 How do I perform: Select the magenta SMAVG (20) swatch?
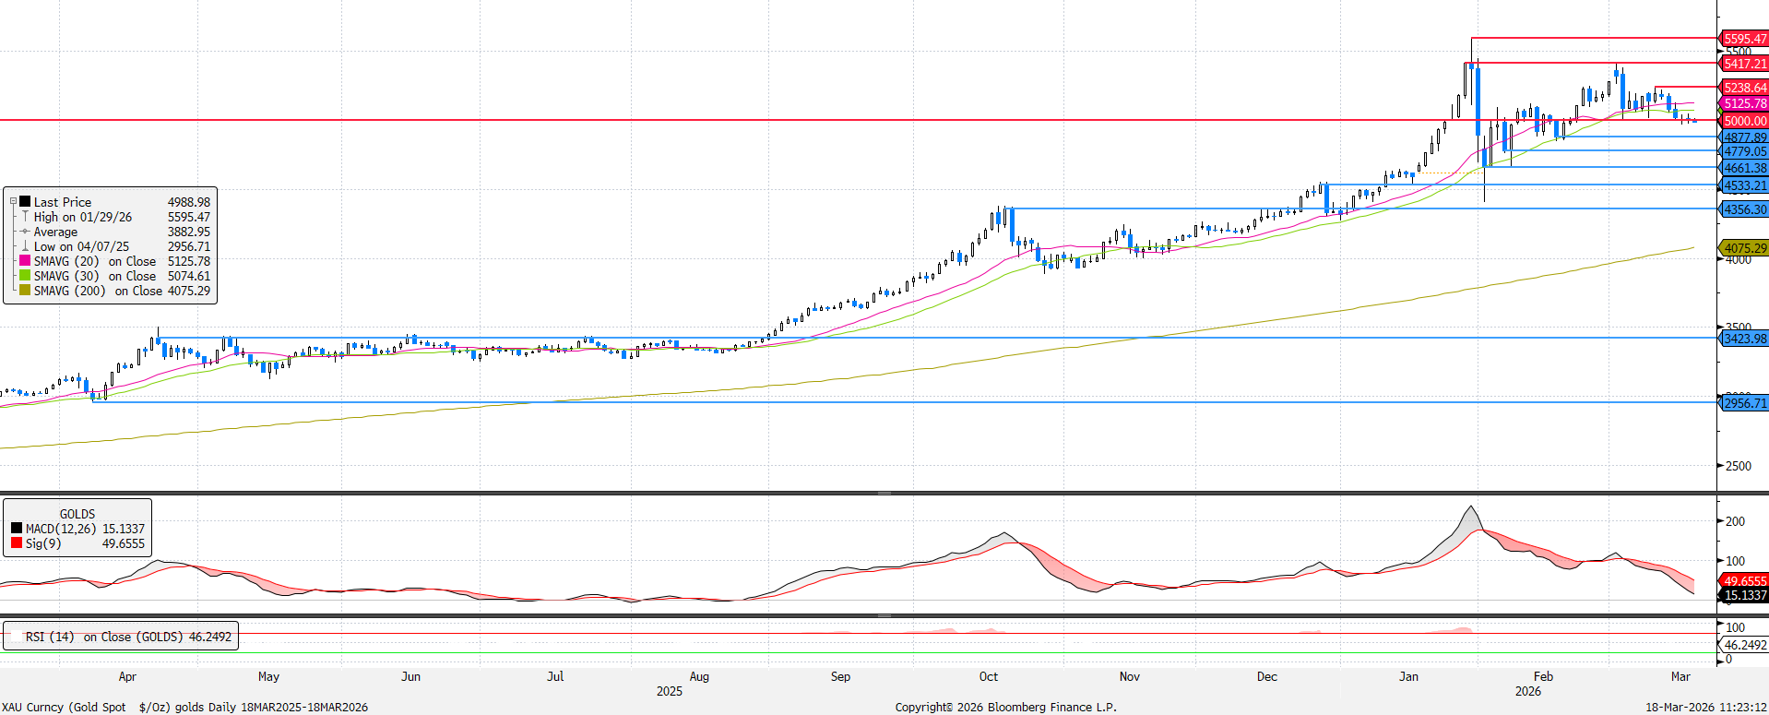click(25, 261)
